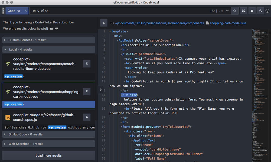Click the smiley feedback icon
Screen dimensions: 271x162
click(x=268, y=11)
